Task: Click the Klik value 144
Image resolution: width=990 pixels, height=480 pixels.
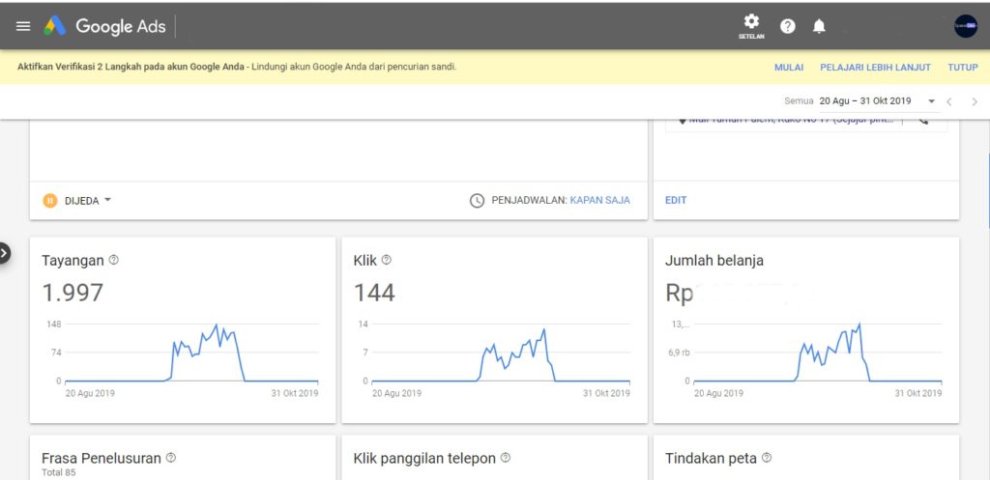Action: (374, 293)
